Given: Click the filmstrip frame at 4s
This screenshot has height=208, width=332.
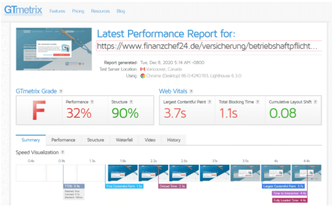Looking at the screenshot, I should [276, 173].
